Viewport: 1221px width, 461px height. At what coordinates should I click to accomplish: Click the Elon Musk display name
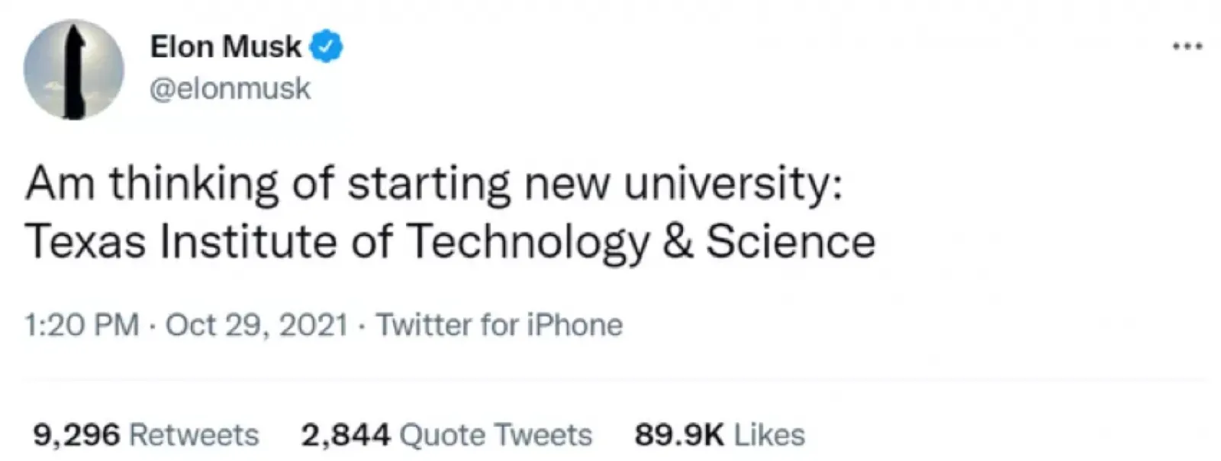[x=226, y=47]
